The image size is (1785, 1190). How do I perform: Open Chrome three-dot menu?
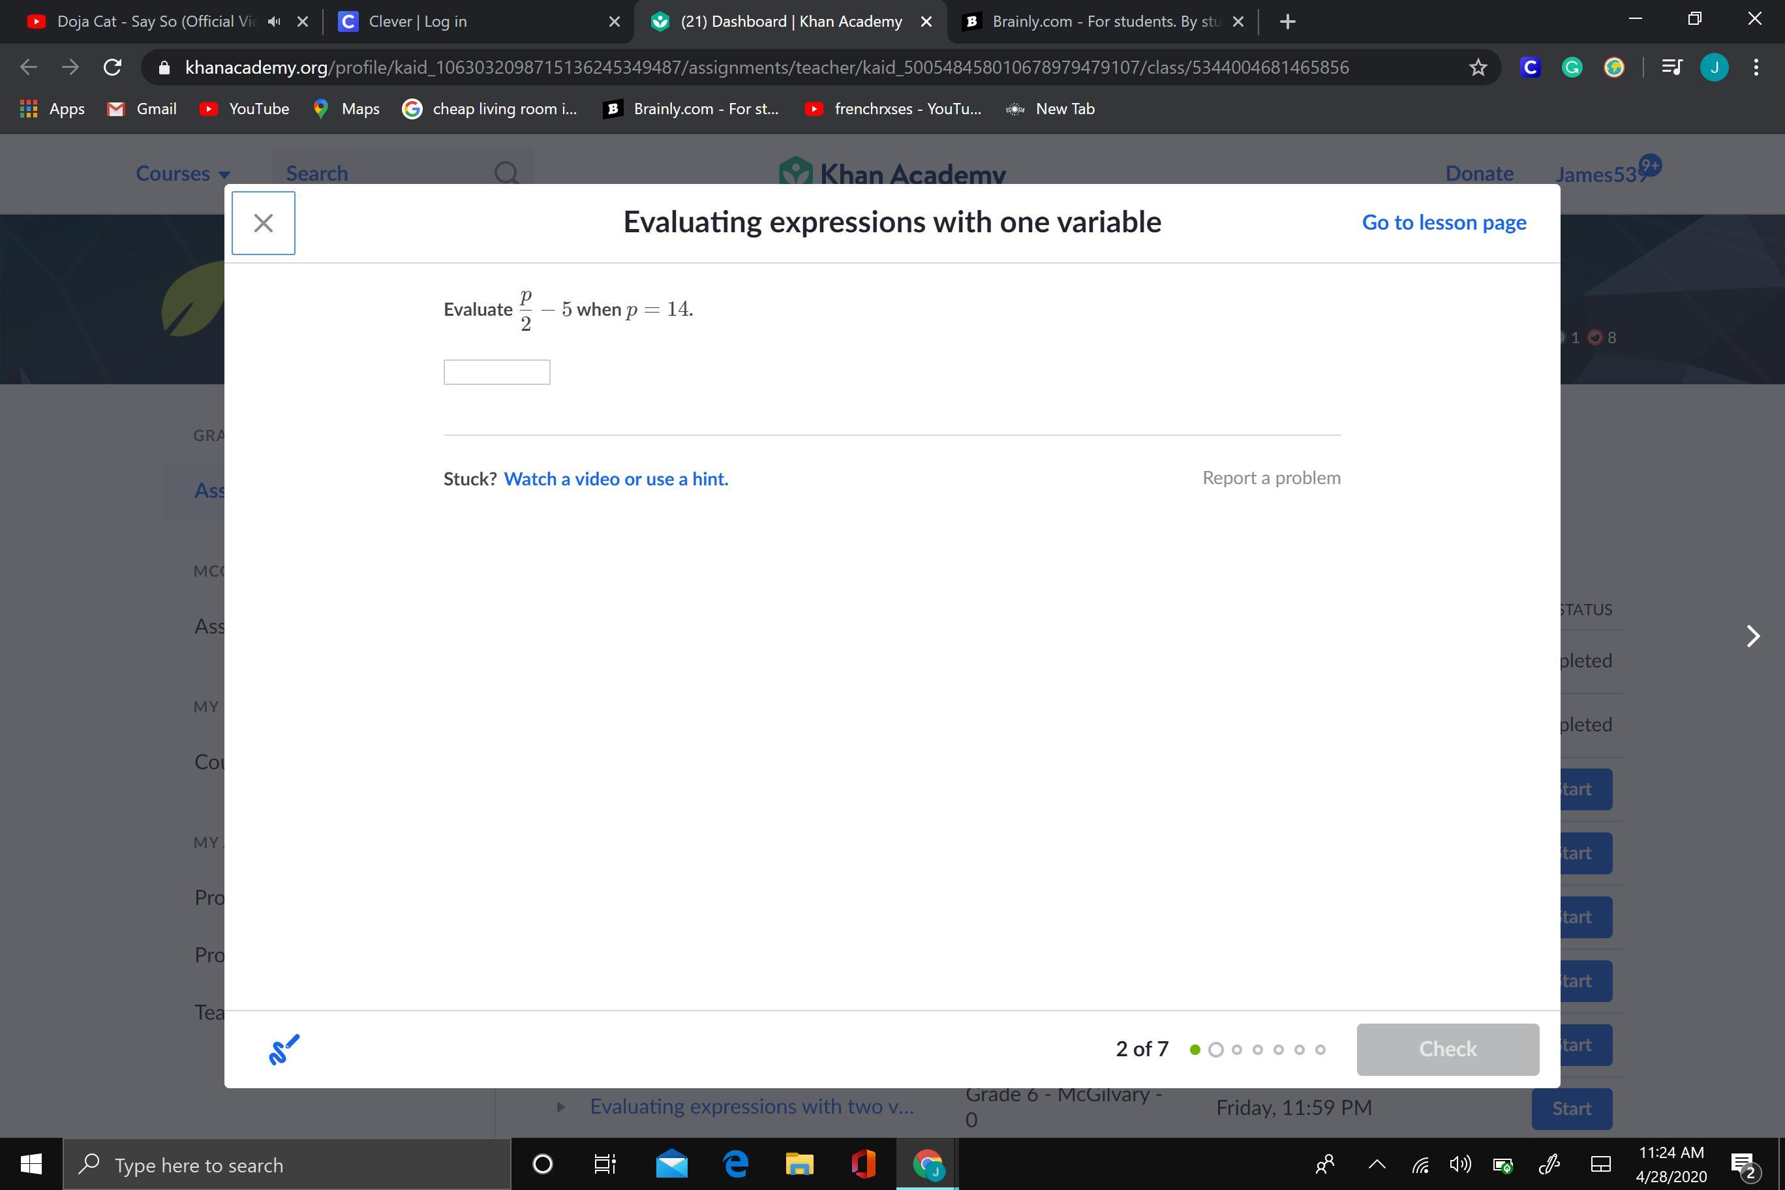tap(1756, 68)
